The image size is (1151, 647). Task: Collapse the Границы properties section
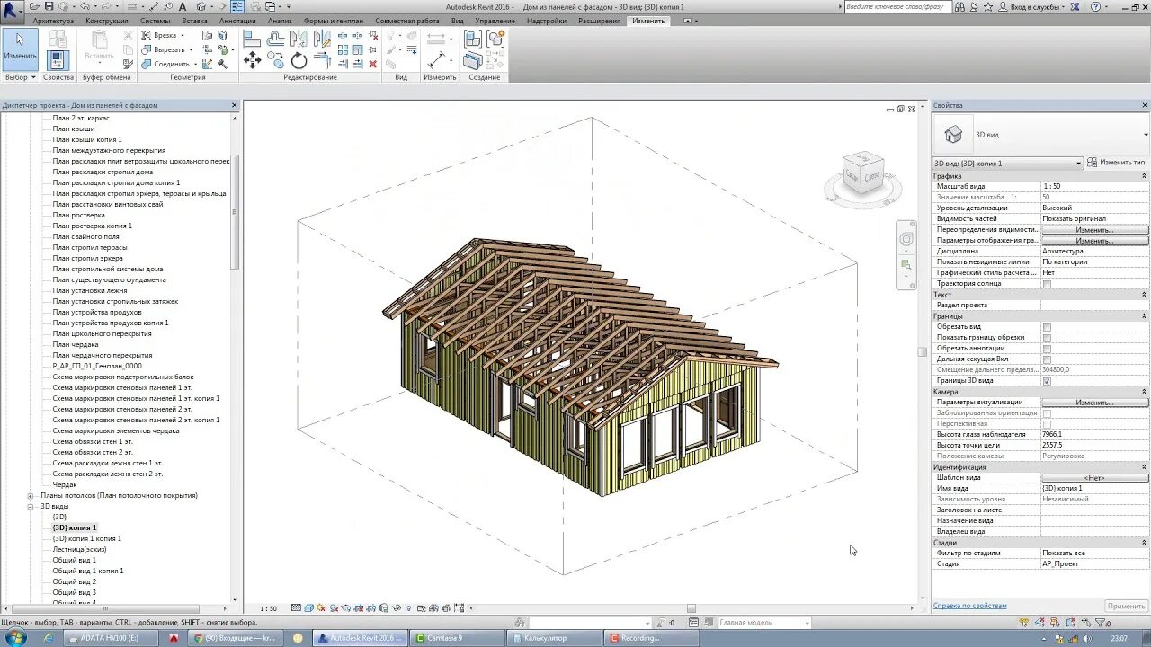coord(1145,316)
